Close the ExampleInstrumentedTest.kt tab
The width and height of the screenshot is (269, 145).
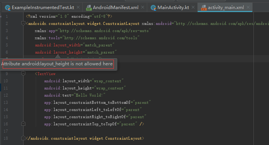78,7
